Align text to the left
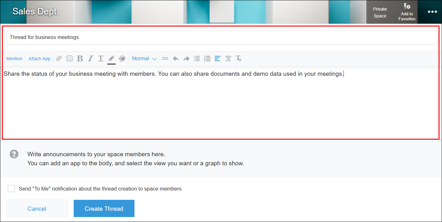 click(218, 59)
